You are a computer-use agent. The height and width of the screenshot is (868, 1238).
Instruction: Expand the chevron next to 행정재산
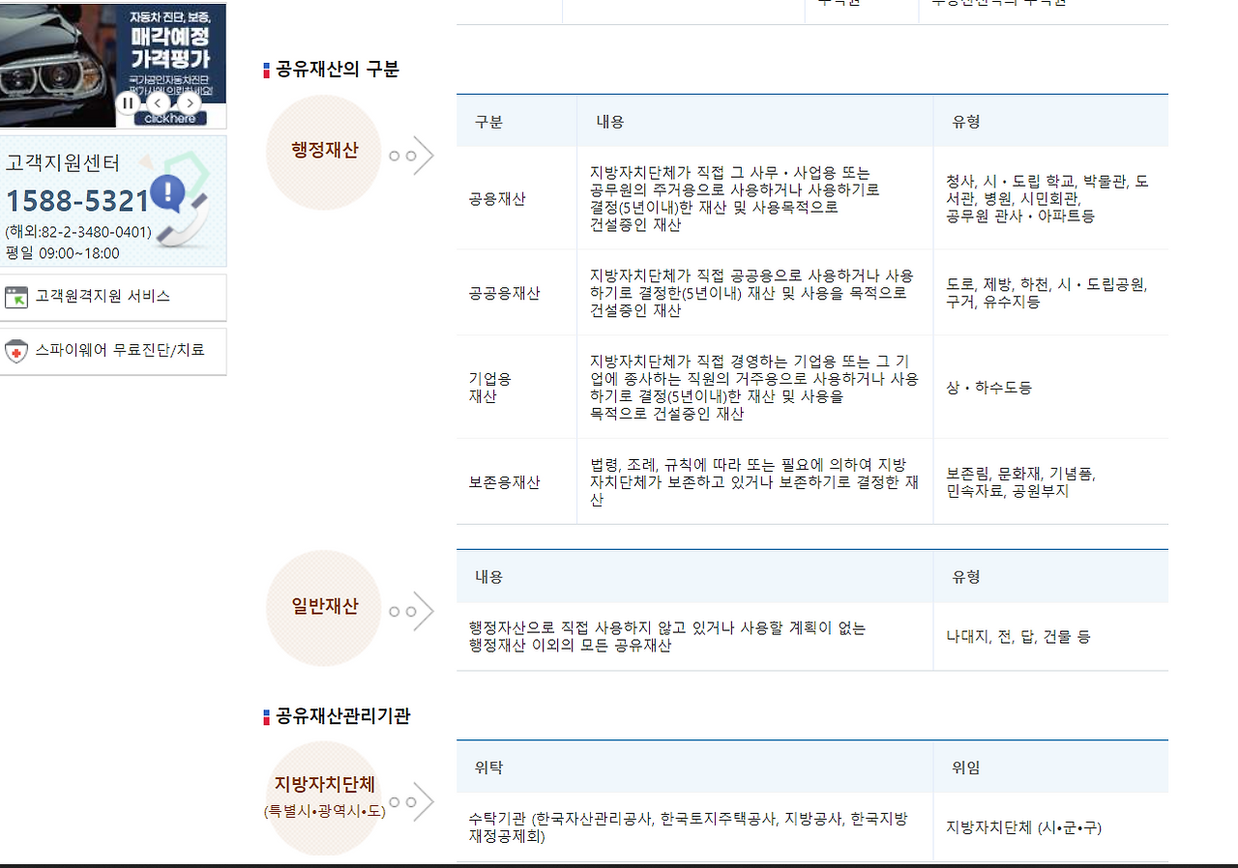point(423,155)
